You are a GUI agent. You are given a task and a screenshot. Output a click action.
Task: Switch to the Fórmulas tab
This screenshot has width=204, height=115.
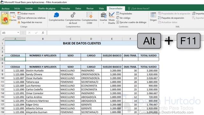click(65, 9)
